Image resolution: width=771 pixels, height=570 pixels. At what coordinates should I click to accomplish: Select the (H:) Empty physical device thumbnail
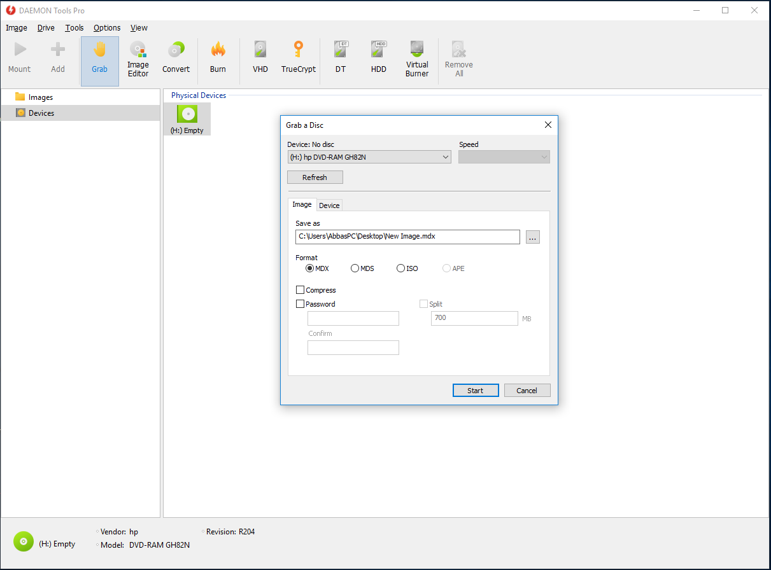(187, 119)
